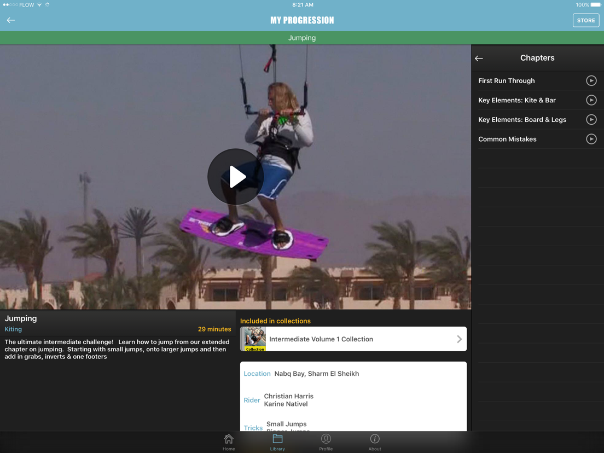Play the Jumping video
This screenshot has height=453, width=604.
[236, 177]
